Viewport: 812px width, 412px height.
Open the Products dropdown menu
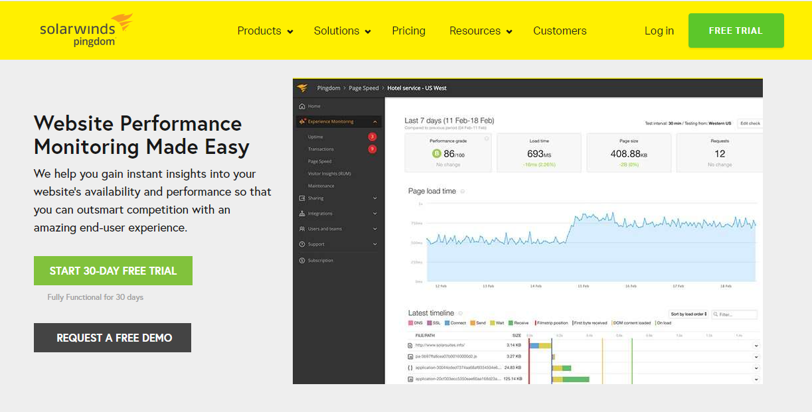265,31
